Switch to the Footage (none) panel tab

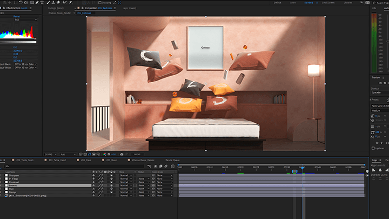[56, 8]
